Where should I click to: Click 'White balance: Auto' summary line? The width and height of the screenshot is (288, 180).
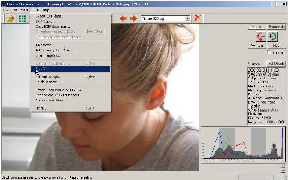pyautogui.click(x=263, y=110)
